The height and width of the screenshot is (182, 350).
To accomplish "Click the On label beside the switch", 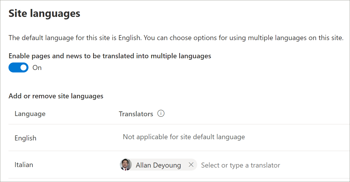I will coord(37,67).
